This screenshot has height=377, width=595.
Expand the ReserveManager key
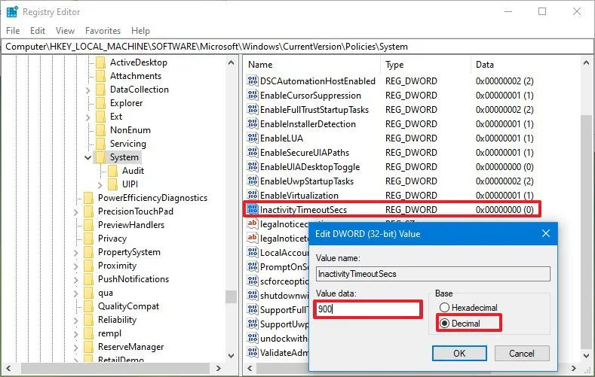pyautogui.click(x=76, y=348)
